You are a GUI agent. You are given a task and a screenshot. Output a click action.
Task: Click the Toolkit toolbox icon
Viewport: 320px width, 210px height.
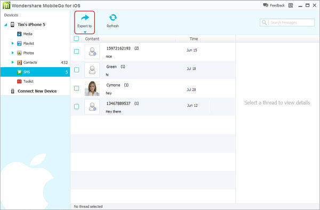tap(19, 82)
